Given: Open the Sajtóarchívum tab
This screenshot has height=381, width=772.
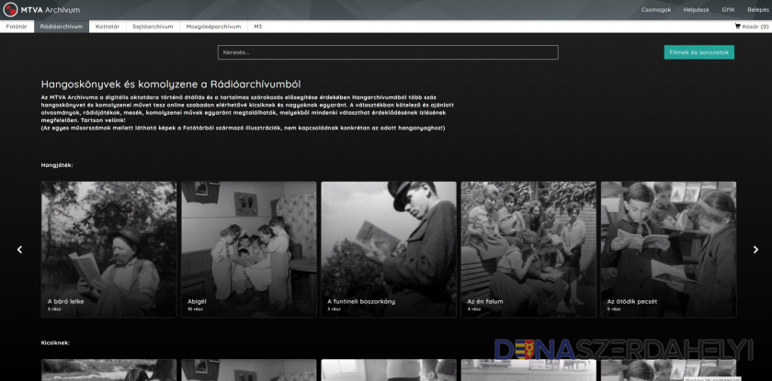Looking at the screenshot, I should (x=153, y=27).
